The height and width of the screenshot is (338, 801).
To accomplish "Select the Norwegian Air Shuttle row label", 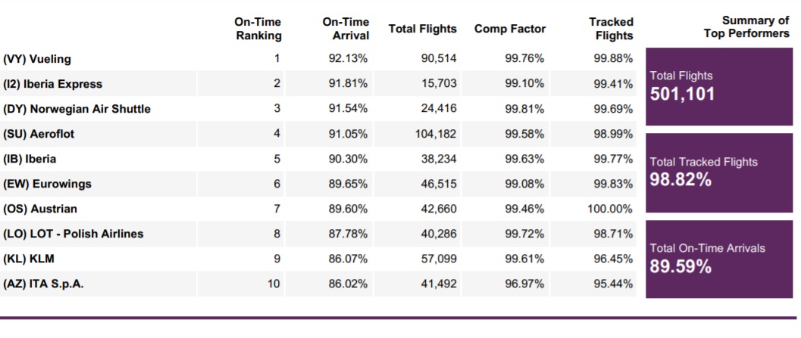I will pyautogui.click(x=77, y=109).
